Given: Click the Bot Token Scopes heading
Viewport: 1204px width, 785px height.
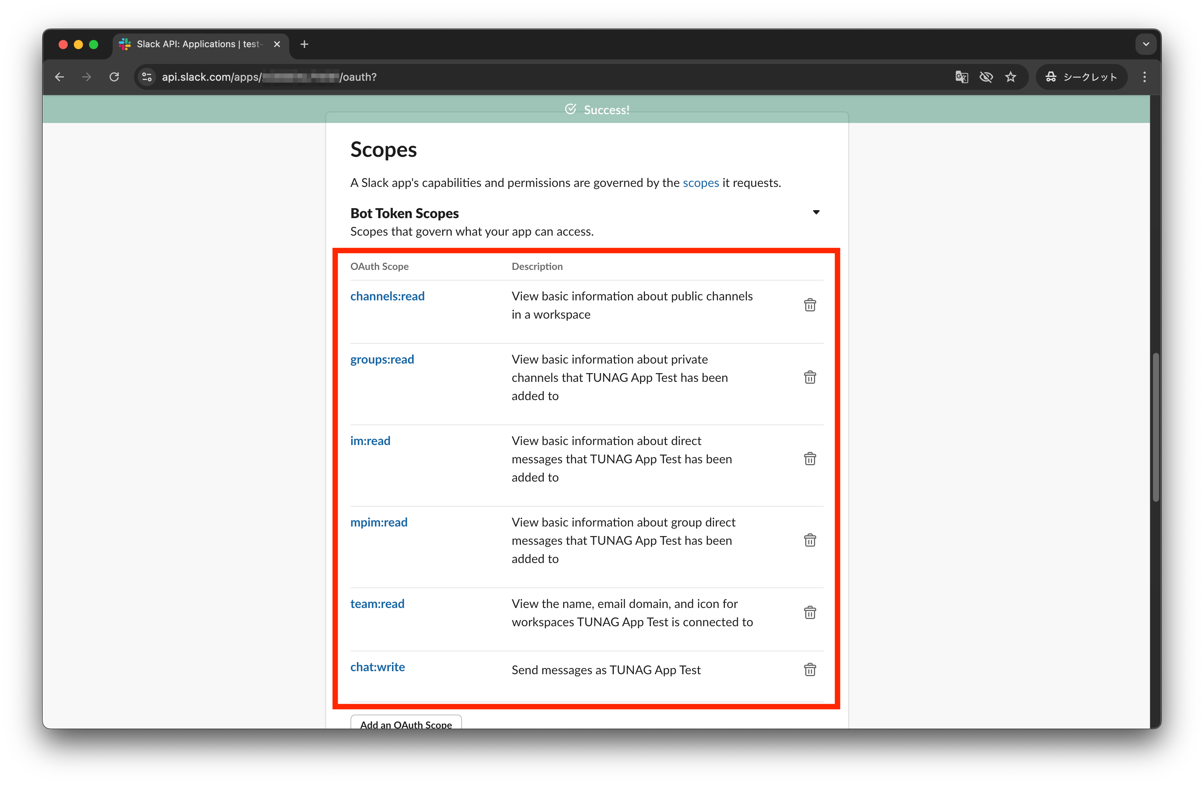Looking at the screenshot, I should coord(404,213).
